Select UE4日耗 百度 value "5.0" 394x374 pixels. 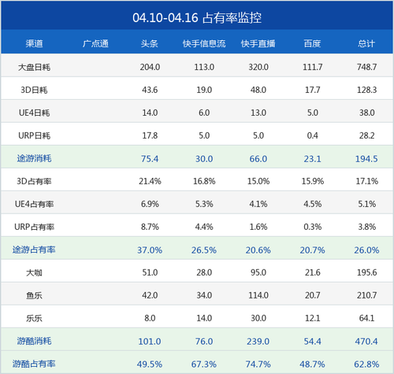(313, 113)
